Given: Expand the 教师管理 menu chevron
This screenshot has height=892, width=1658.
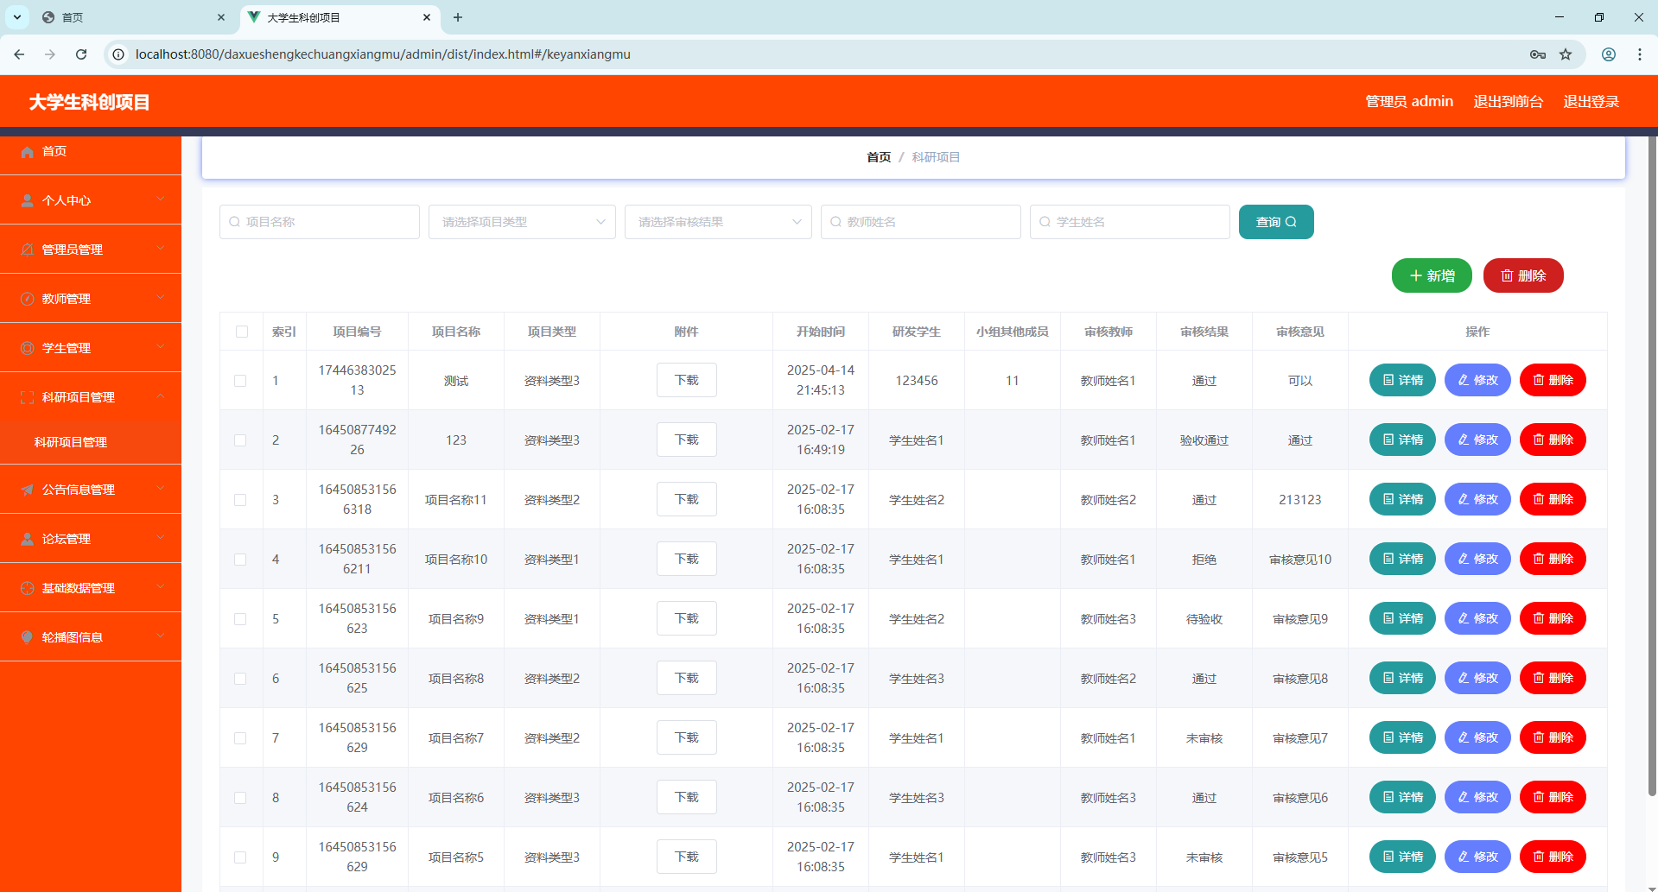Looking at the screenshot, I should (161, 298).
